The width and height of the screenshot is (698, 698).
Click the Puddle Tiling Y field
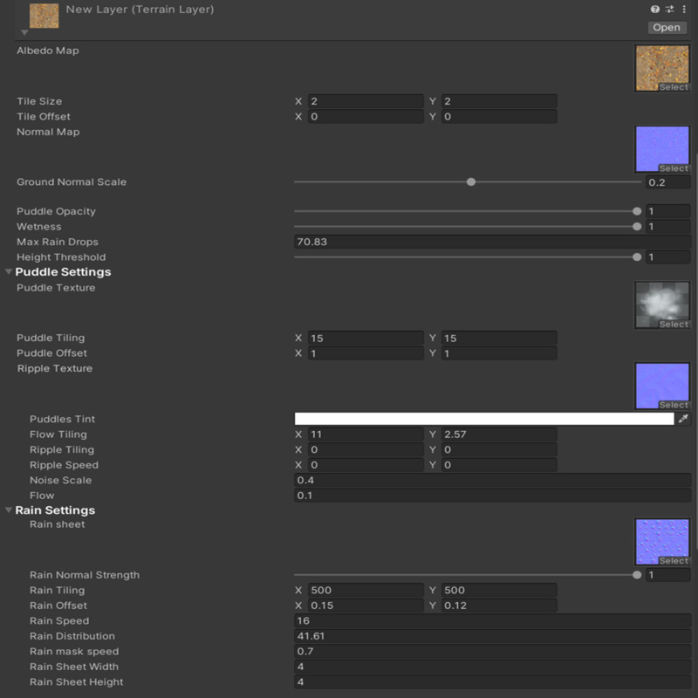click(499, 338)
